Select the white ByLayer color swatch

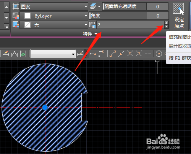click(28, 16)
